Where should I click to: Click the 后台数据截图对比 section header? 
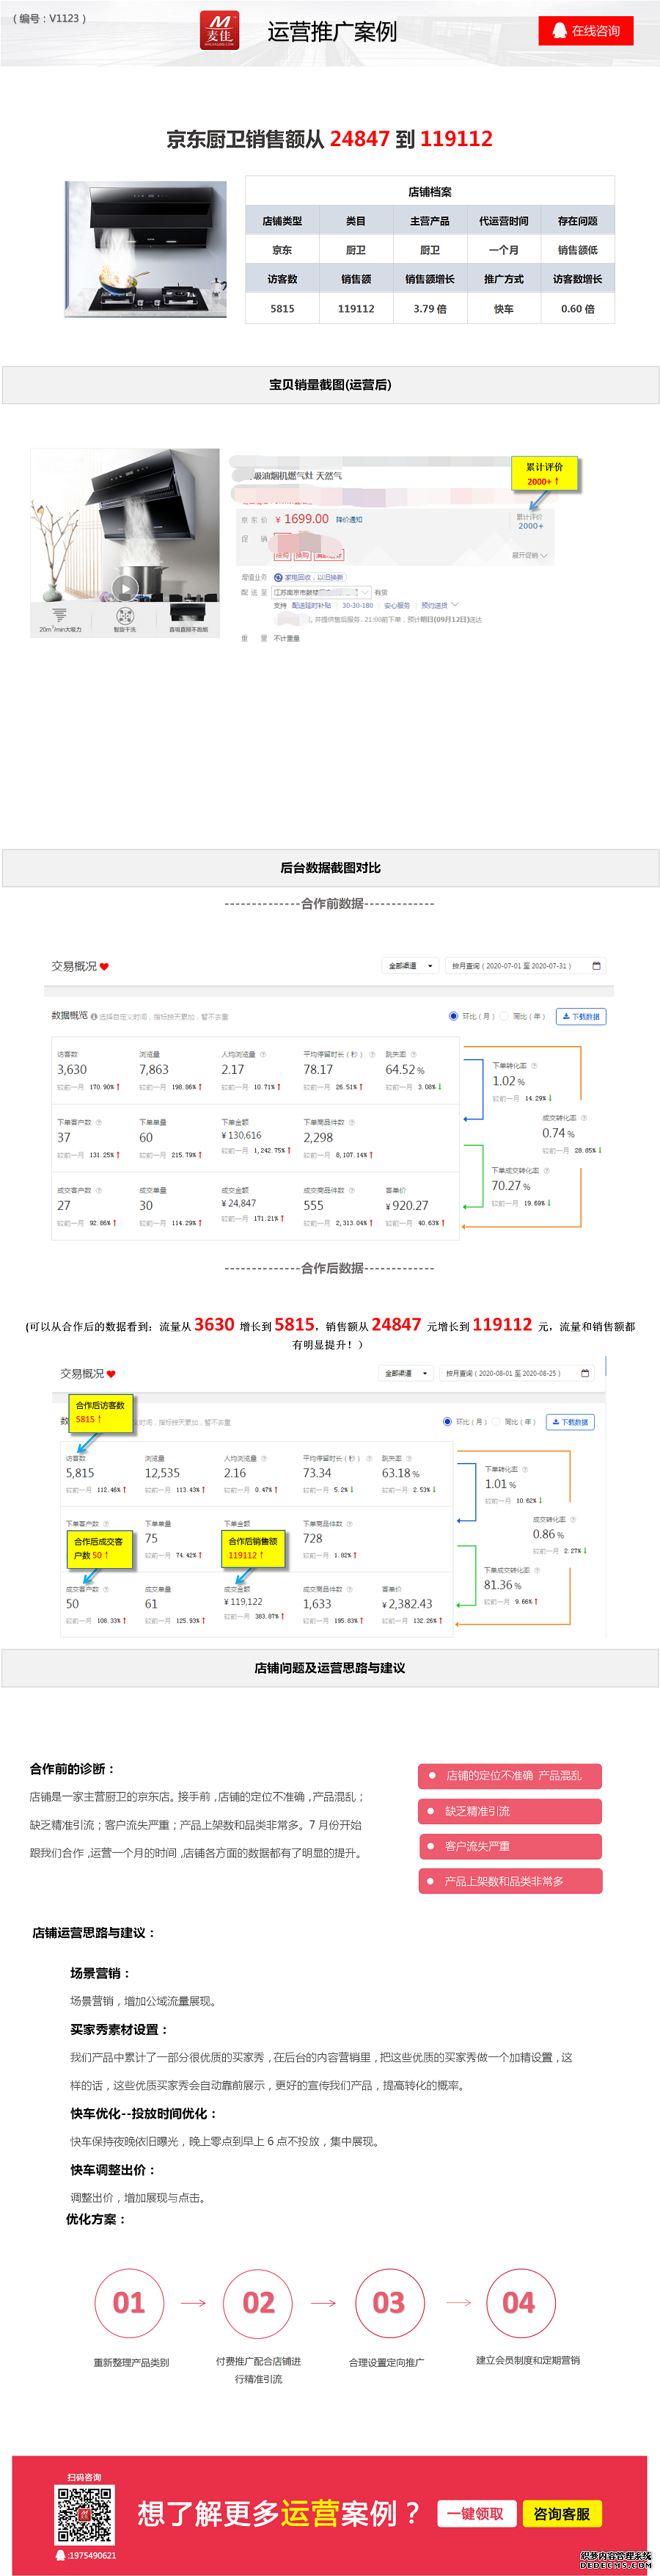(331, 868)
